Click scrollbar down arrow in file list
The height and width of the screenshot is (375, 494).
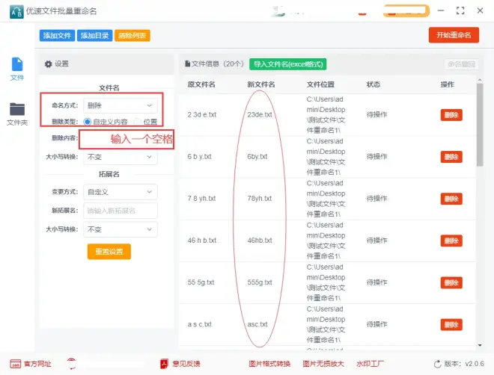(480, 345)
